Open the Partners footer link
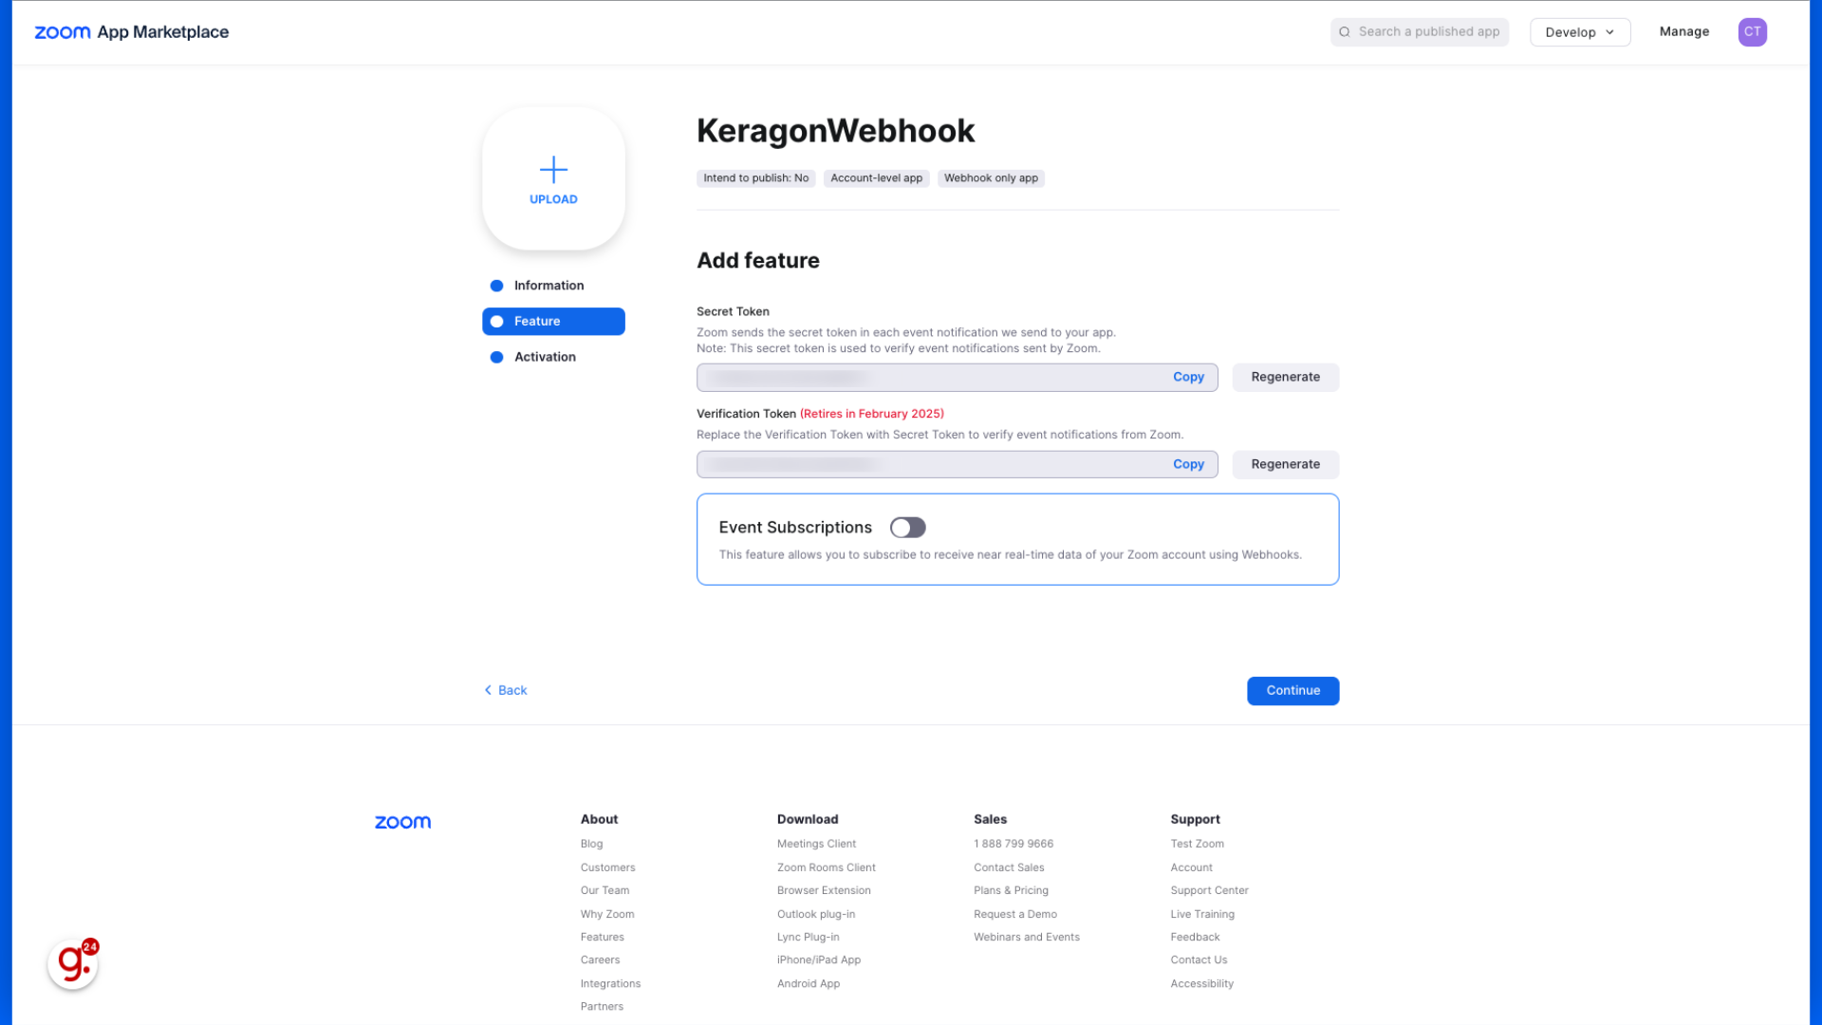The height and width of the screenshot is (1025, 1822). point(602,1006)
